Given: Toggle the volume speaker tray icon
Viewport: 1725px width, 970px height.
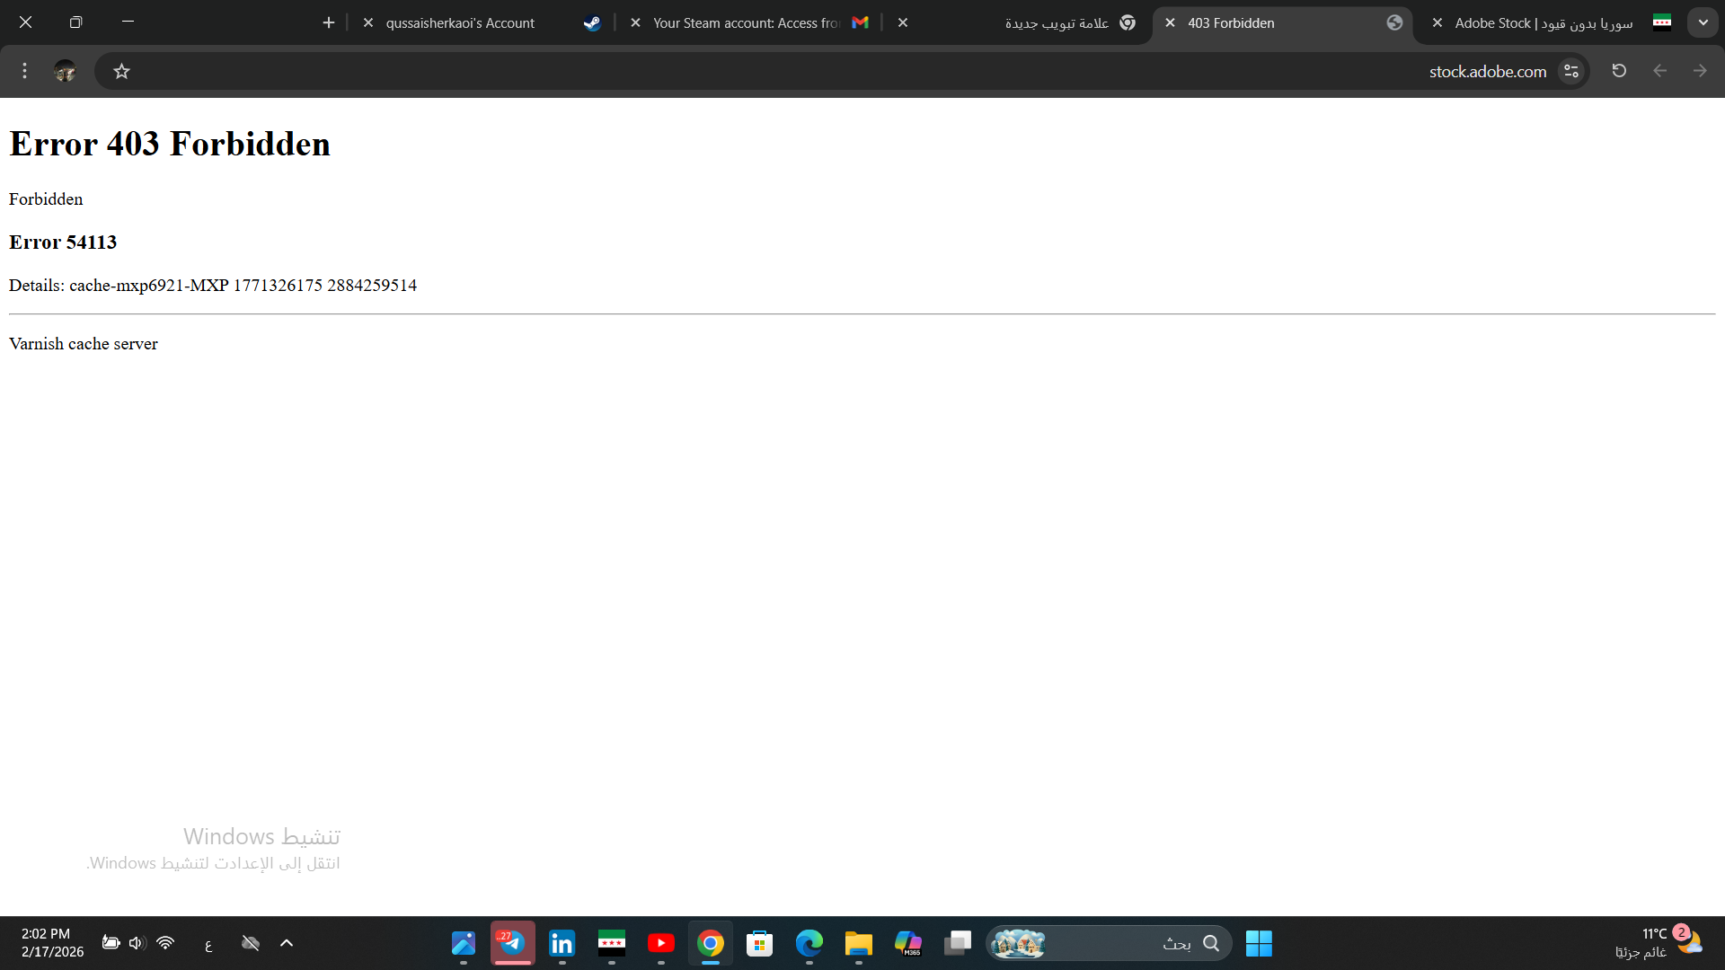Looking at the screenshot, I should (137, 943).
